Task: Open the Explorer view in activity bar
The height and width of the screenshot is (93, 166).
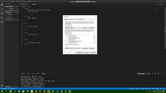Action: click(2, 5)
